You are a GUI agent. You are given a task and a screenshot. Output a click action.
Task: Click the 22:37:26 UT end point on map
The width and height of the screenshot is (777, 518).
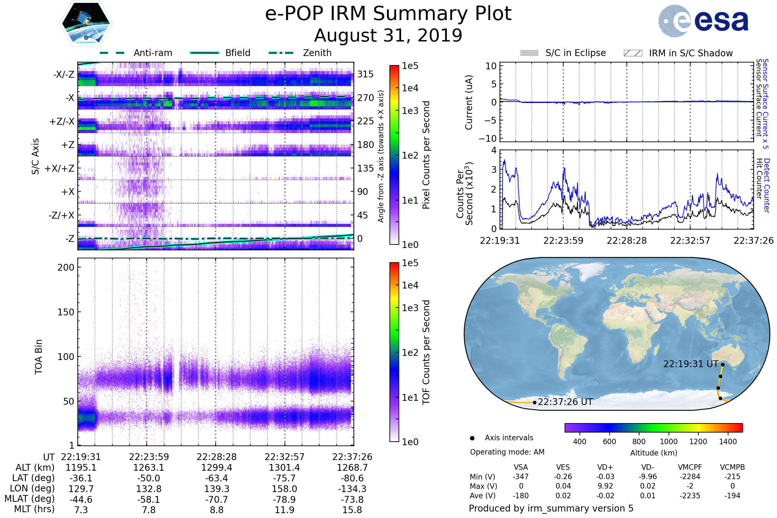click(x=535, y=402)
